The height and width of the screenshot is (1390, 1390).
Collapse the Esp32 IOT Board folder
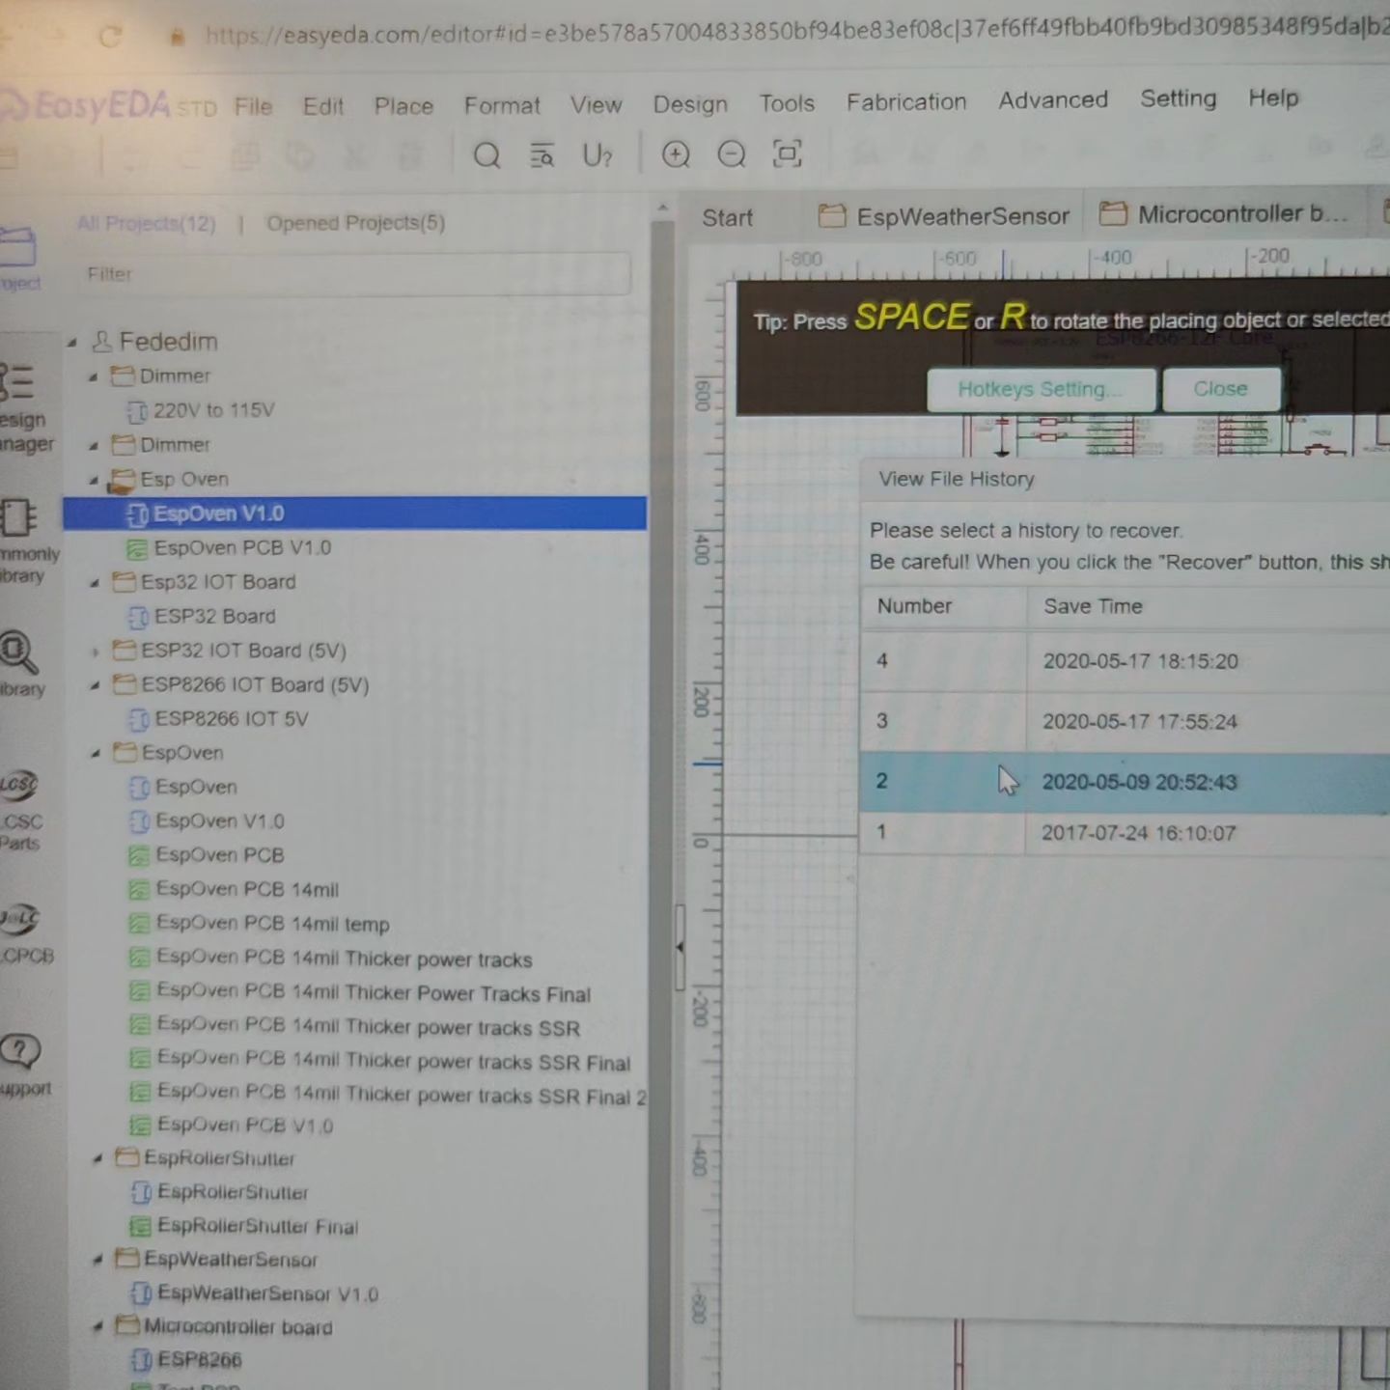[x=95, y=583]
